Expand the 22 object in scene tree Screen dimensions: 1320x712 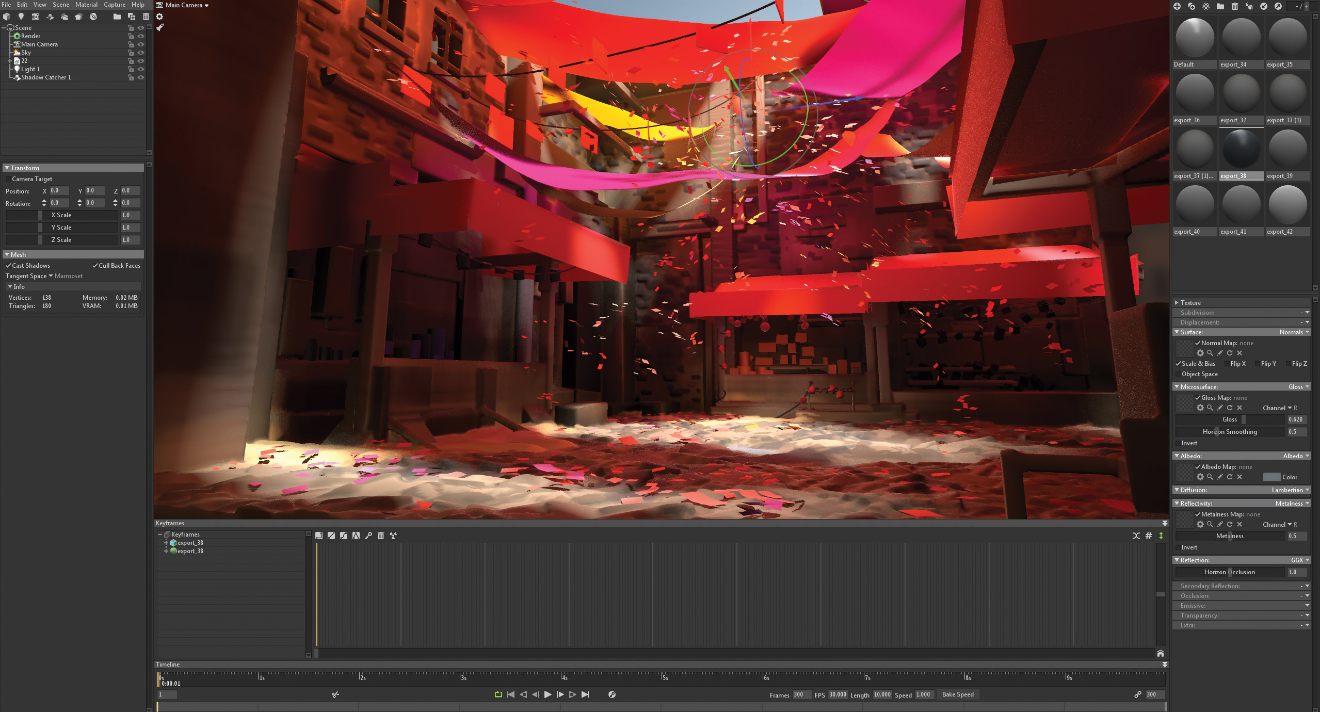pos(10,61)
